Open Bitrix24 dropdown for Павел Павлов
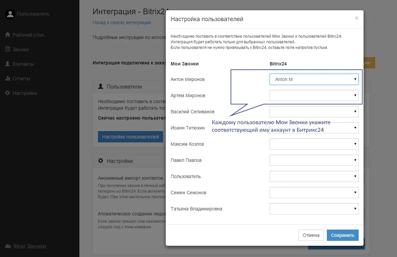Viewport: 397px width, 257px height. [314, 160]
